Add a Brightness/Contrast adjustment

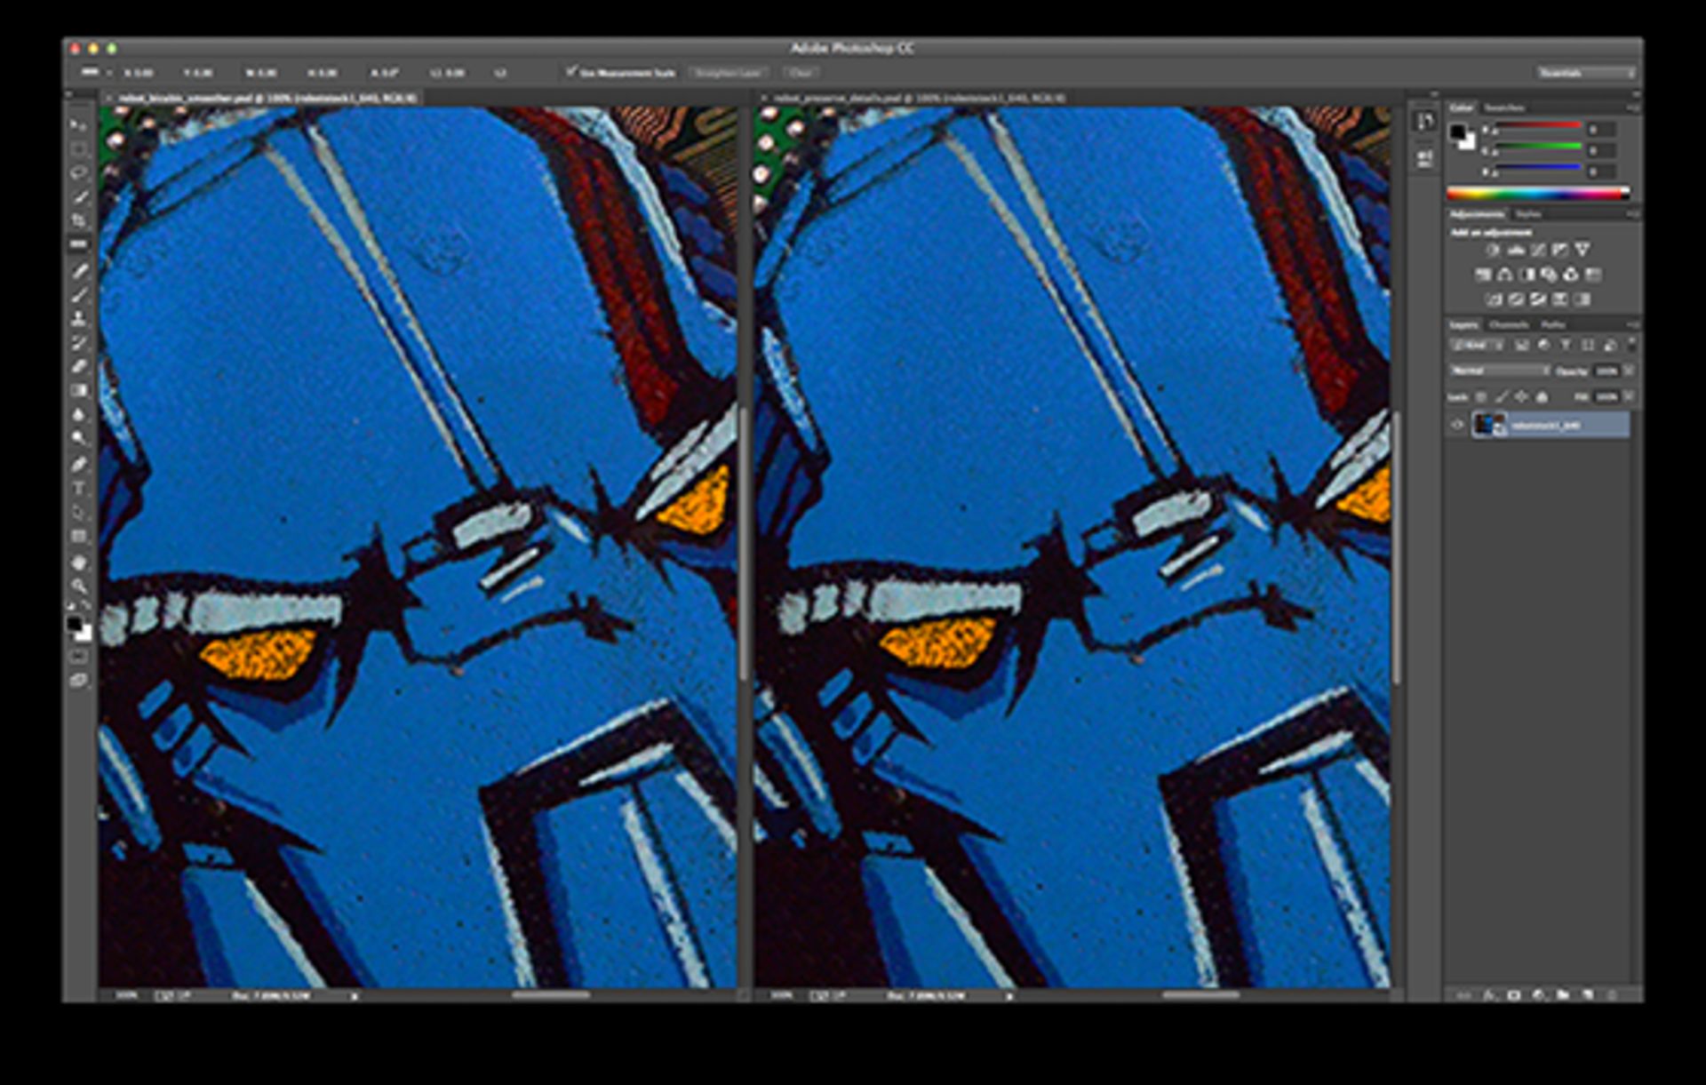(x=1494, y=251)
